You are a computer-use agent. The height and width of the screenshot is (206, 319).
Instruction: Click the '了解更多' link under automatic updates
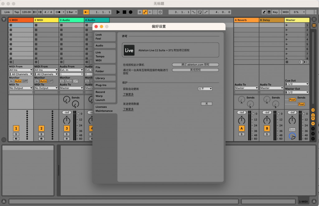(128, 95)
